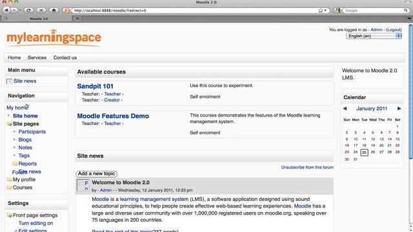Open a new tab with the plus icon
Image resolution: width=413 pixels, height=232 pixels.
click(x=77, y=19)
